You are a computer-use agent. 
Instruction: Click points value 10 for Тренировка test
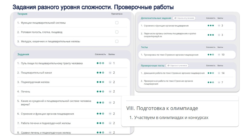coord(223,55)
